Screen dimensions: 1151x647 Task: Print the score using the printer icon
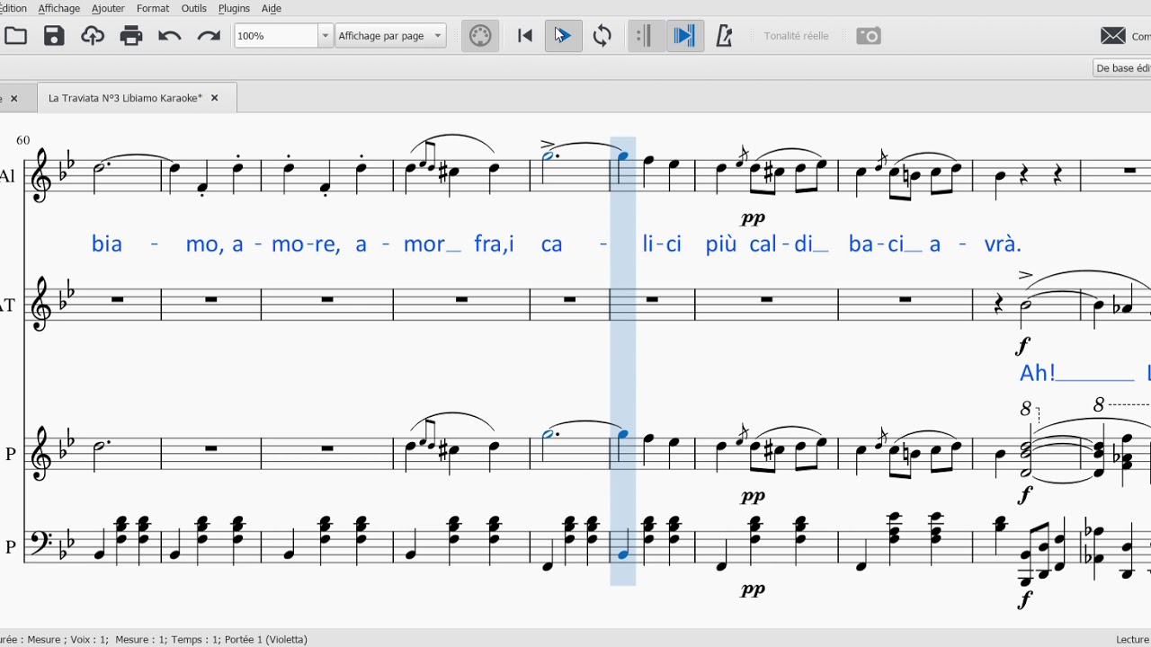pyautogui.click(x=131, y=36)
